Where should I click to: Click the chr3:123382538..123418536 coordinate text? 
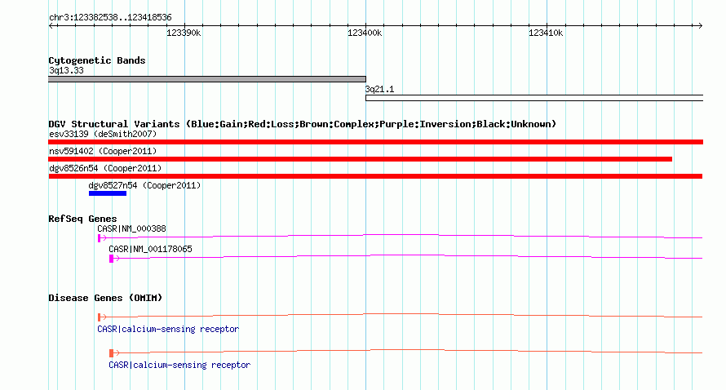110,17
